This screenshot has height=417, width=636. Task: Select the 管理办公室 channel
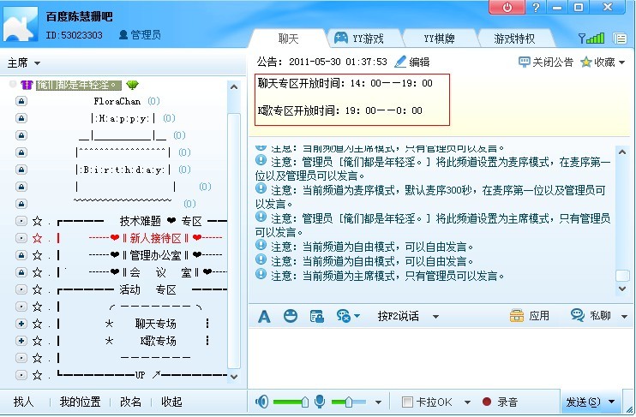point(155,255)
